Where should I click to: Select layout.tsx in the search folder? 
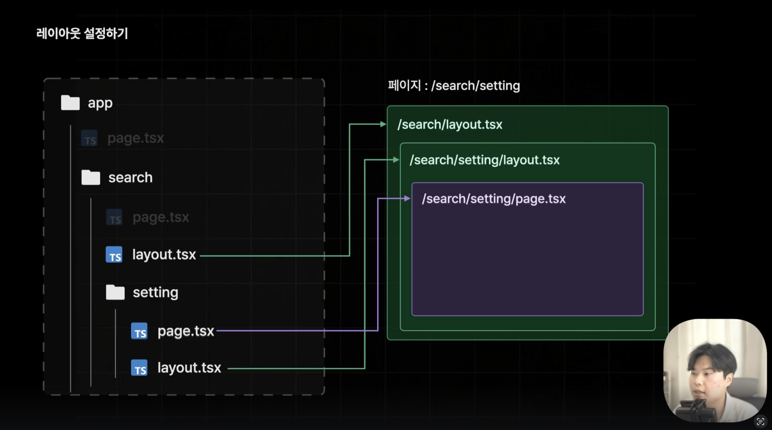(x=164, y=255)
